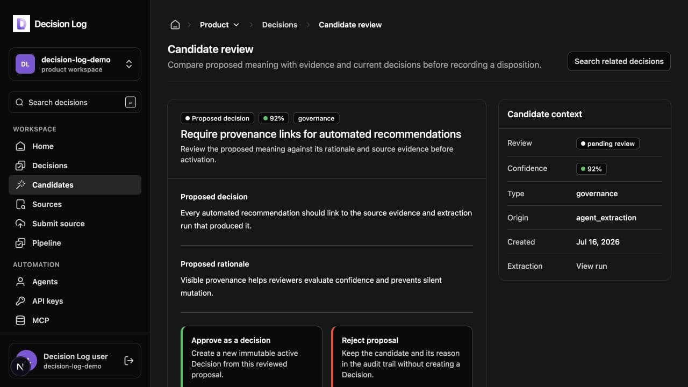Open MCP in the sidebar
This screenshot has width=688, height=387.
click(75, 320)
